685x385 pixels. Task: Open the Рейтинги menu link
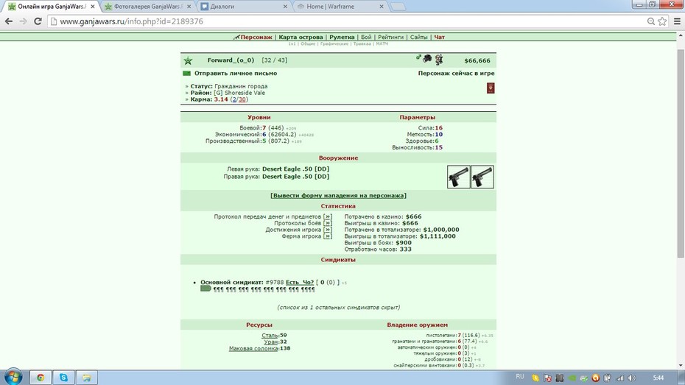click(390, 37)
